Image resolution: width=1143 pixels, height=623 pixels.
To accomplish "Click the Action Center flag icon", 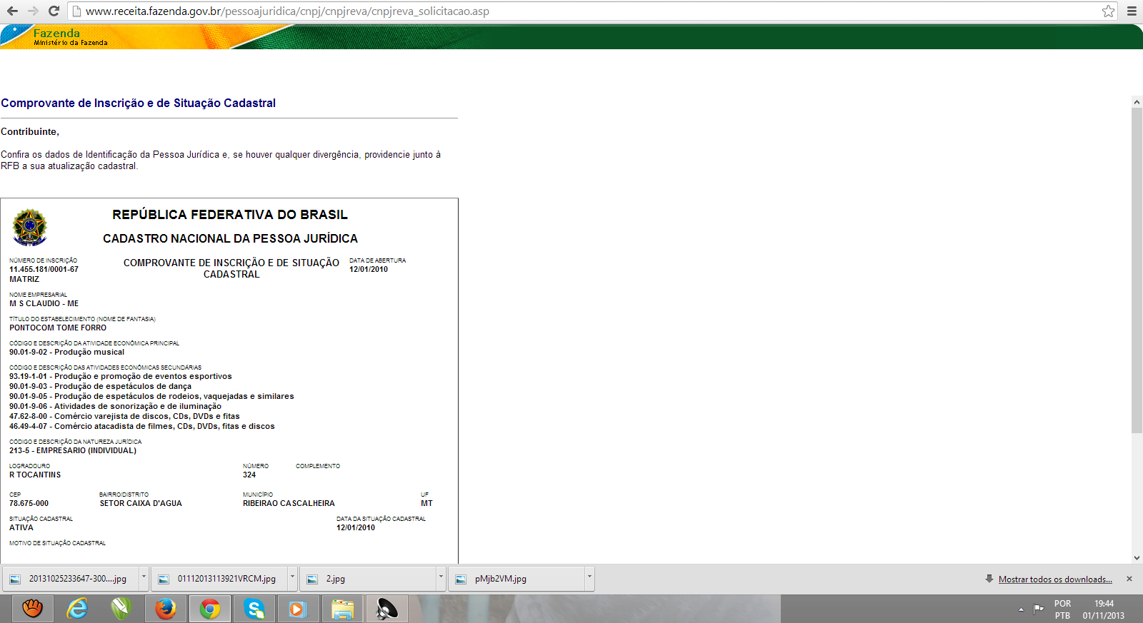I will (x=1039, y=609).
